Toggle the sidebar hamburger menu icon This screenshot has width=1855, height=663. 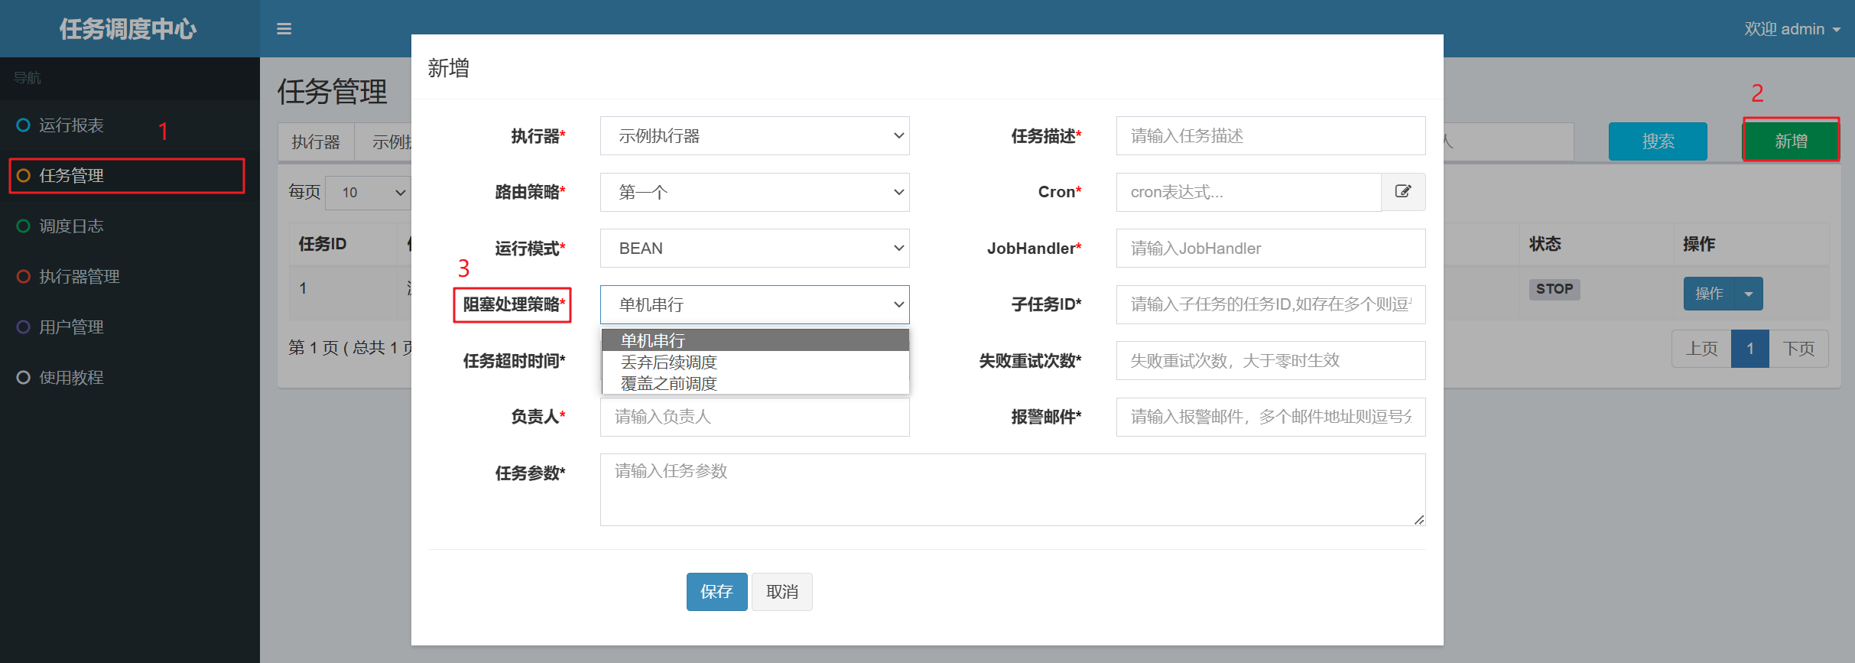tap(284, 29)
